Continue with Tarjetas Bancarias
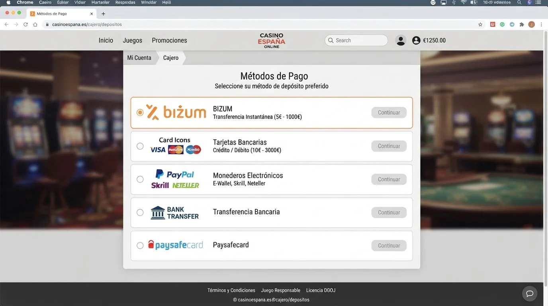This screenshot has height=306, width=548. point(389,146)
